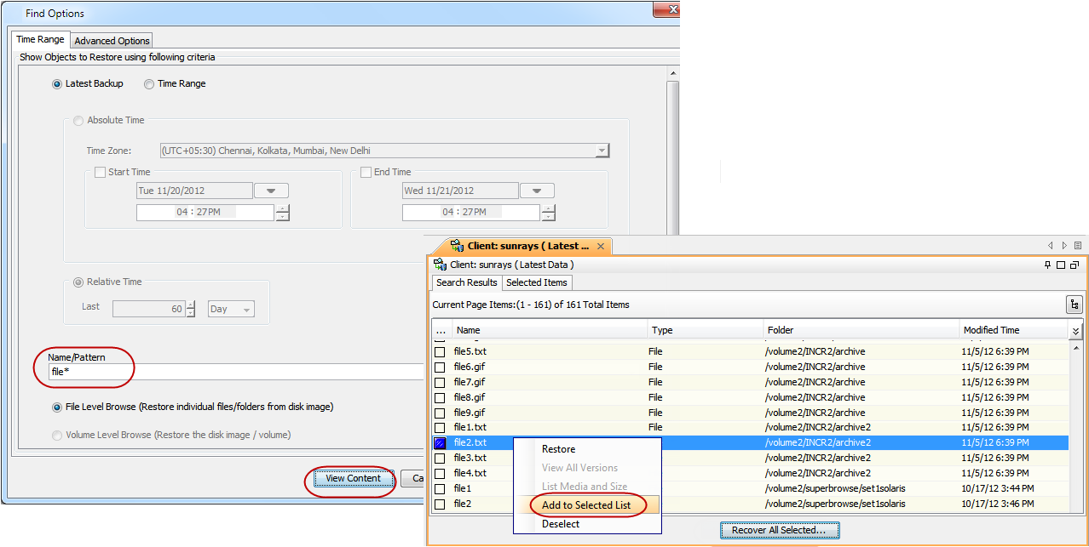Click the detach panel icon in the client header
The height and width of the screenshot is (547, 1089).
tap(1075, 265)
